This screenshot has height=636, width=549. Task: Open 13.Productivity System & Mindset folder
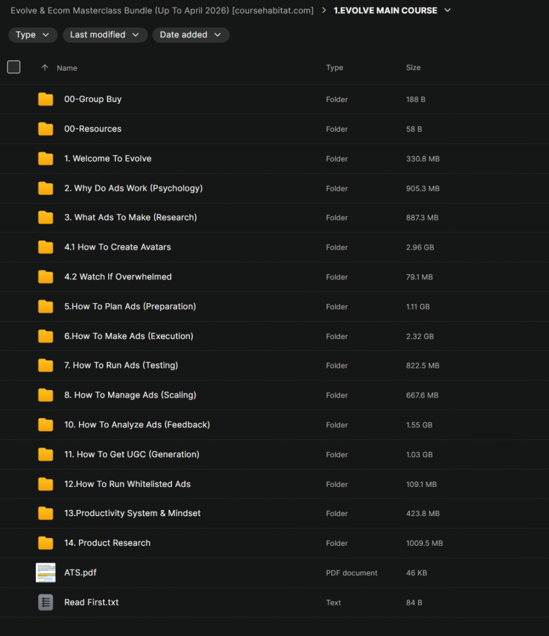(132, 514)
